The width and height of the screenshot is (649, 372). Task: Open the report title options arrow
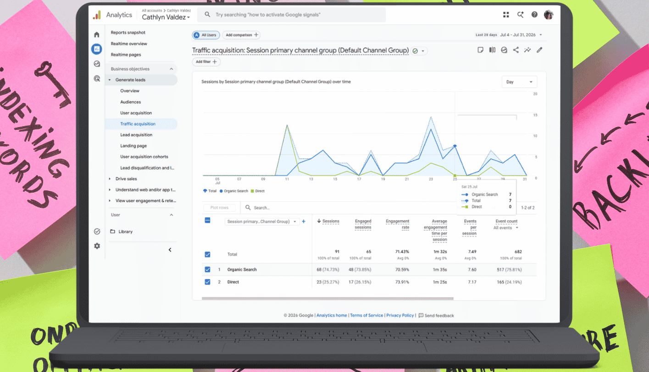point(423,51)
